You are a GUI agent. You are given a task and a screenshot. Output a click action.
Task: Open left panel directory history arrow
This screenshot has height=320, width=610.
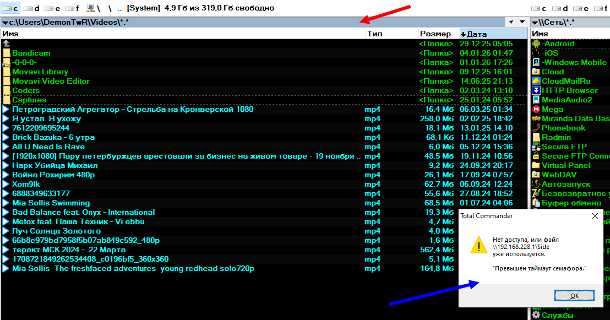coord(522,22)
